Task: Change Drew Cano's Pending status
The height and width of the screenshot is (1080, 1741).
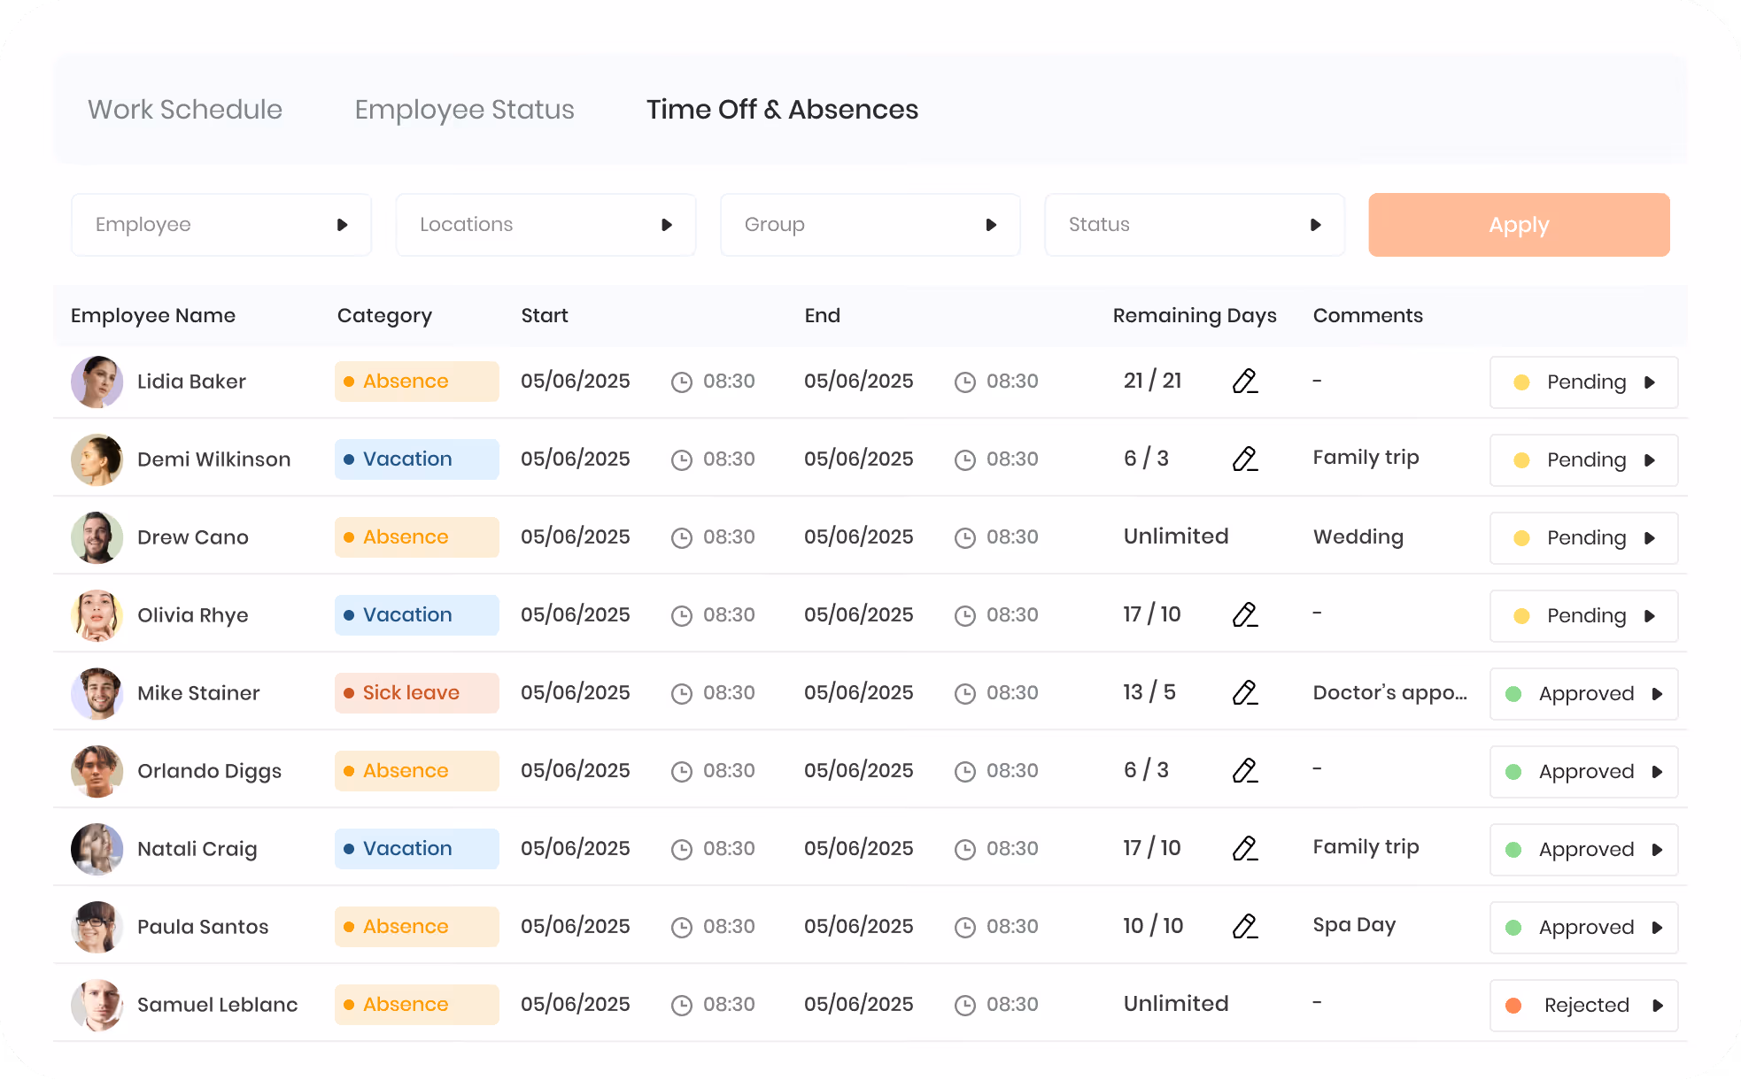Action: click(1583, 538)
